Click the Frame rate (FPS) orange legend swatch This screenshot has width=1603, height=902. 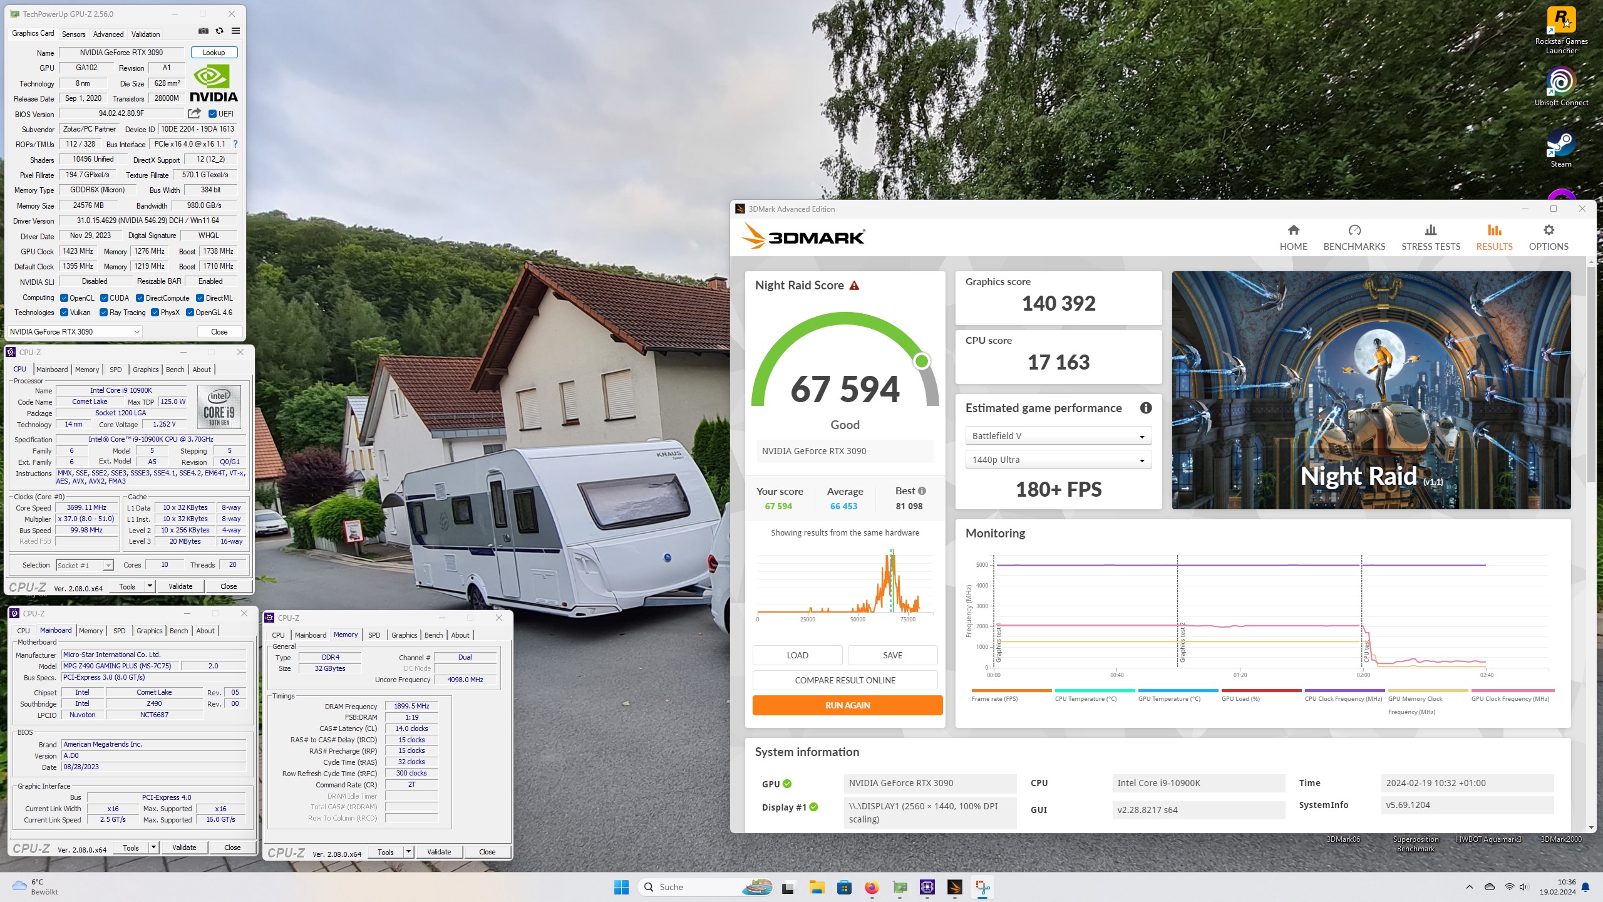pos(1011,690)
